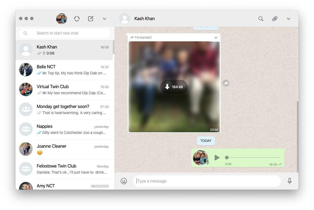Open your profile picture in sidebar
Screen dimensions: 314x210
tap(62, 19)
